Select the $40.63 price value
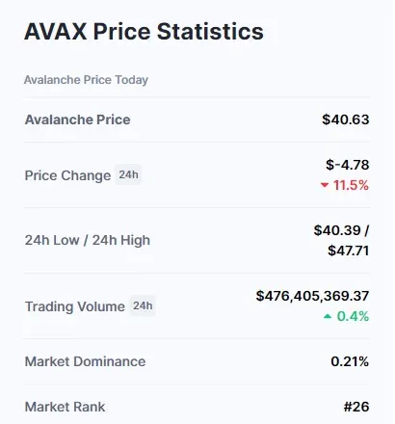Screen dimensions: 395x424 coord(346,119)
